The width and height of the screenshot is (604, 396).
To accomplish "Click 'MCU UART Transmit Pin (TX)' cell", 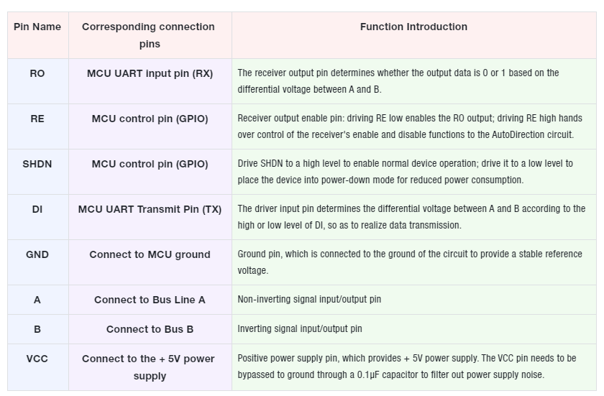I will coord(150,217).
